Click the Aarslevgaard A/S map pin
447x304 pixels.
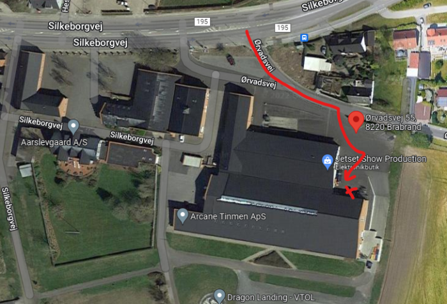(73, 127)
